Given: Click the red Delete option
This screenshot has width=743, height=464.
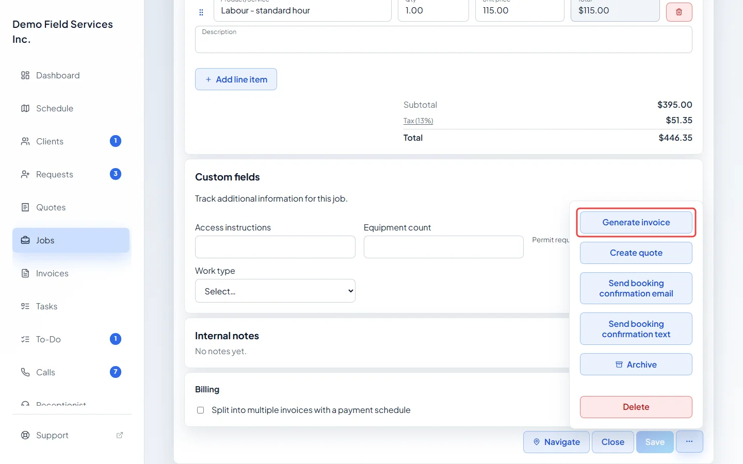Looking at the screenshot, I should tap(636, 407).
